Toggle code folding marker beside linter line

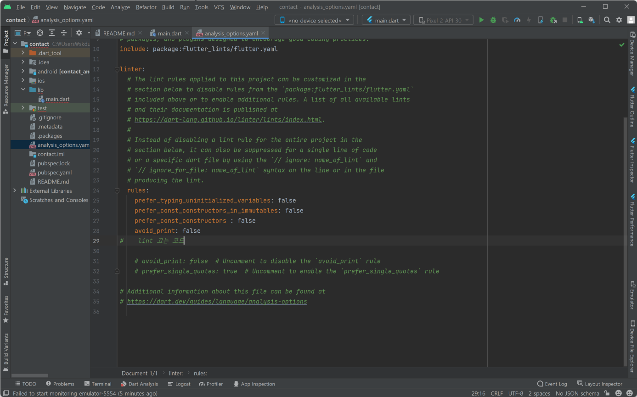point(117,69)
